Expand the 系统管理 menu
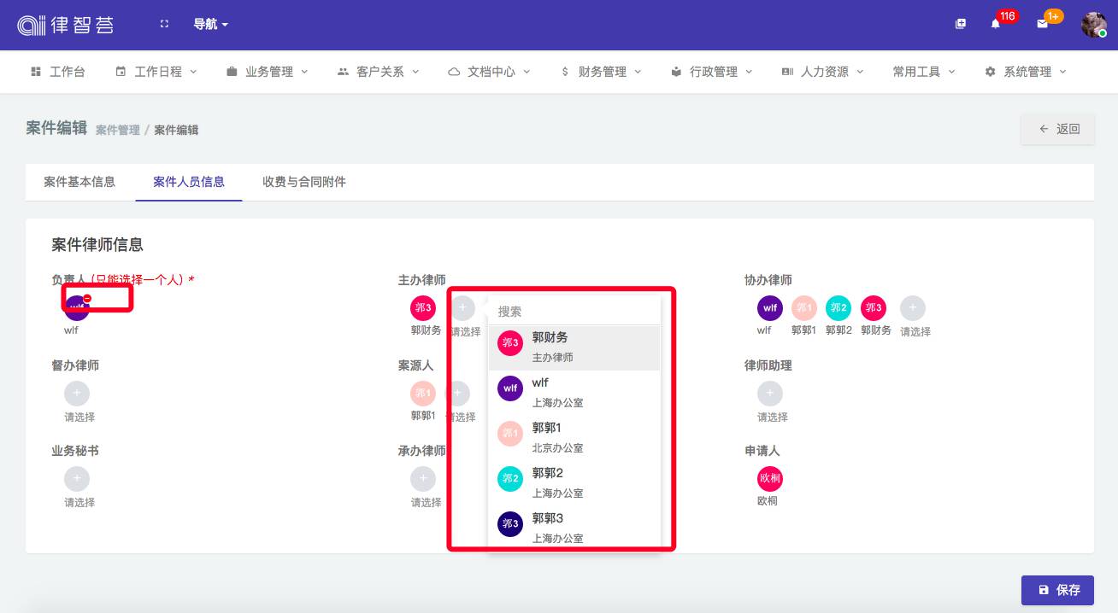The image size is (1118, 613). point(1026,72)
